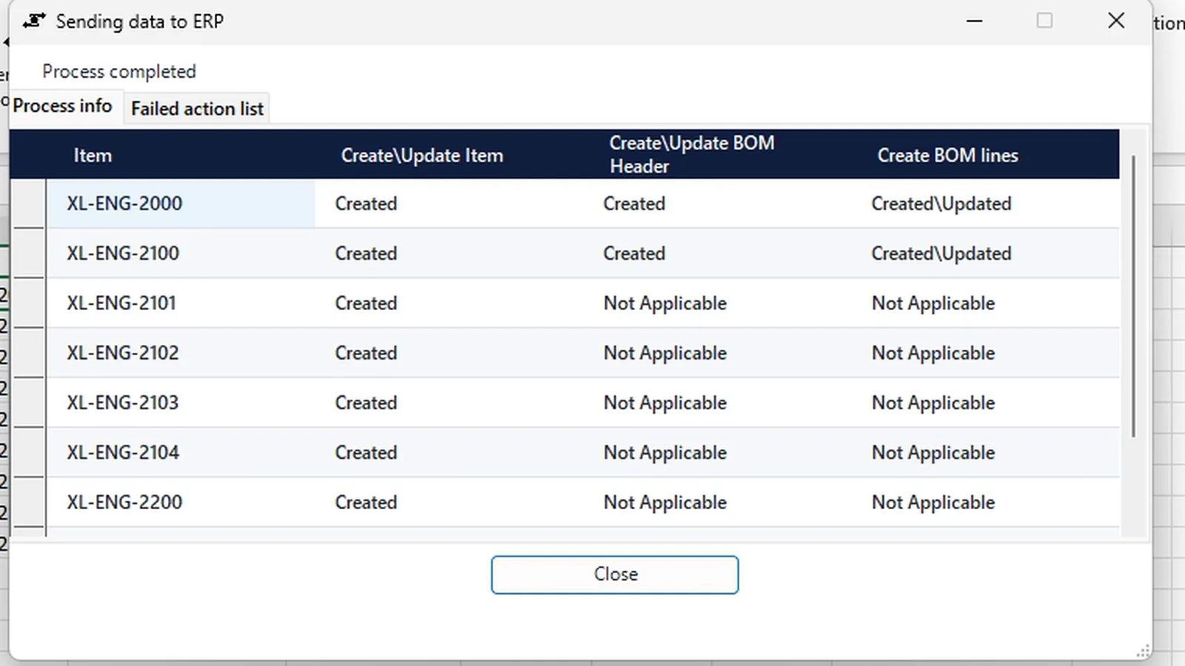The height and width of the screenshot is (666, 1185).
Task: Click Created item status for XL-ENG-2200
Action: tap(450, 502)
